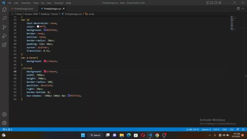The height and width of the screenshot is (139, 247).
Task: Click the UTF-8 encoding status item
Action: point(216,129)
